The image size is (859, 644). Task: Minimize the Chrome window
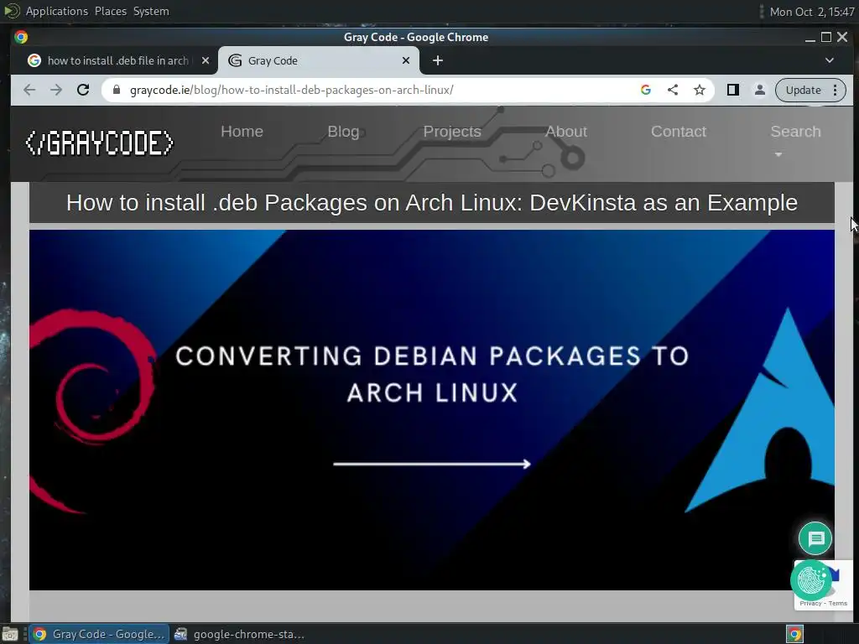[810, 37]
